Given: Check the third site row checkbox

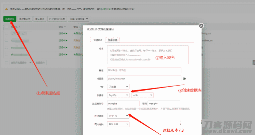Looking at the screenshot, I should (x=6, y=47).
